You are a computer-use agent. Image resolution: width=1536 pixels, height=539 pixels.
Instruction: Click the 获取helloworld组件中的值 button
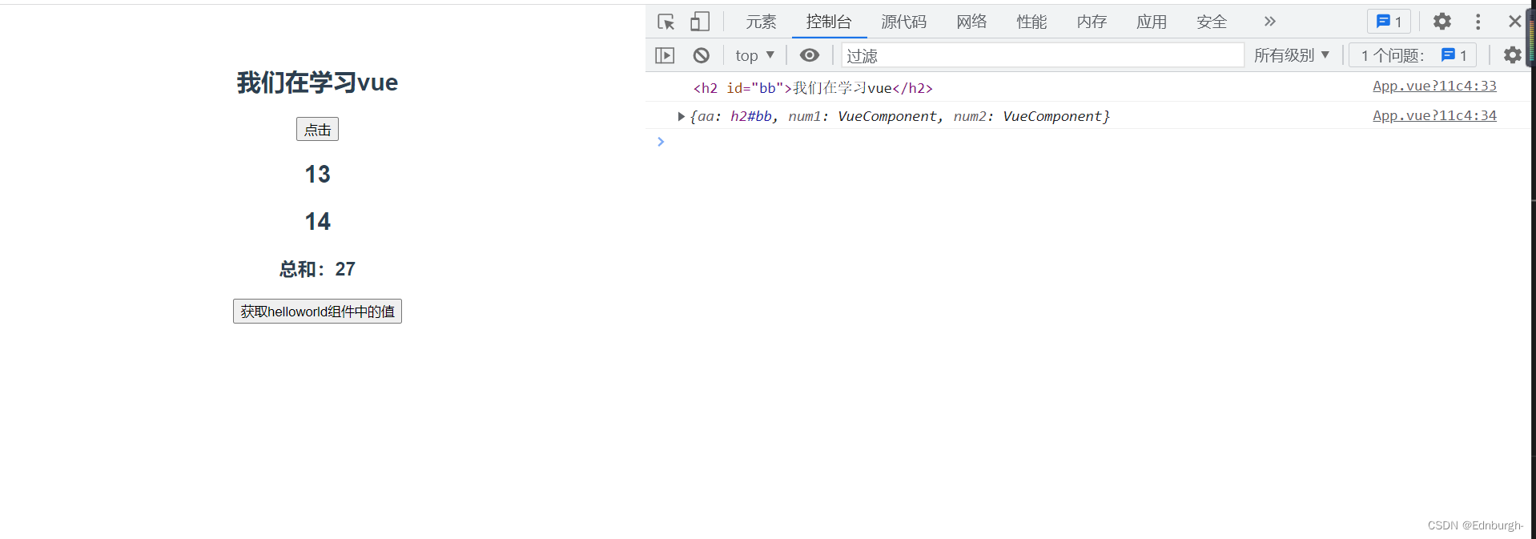coord(317,312)
